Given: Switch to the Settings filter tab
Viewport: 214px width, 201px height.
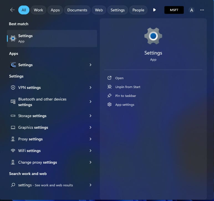Looking at the screenshot, I should (118, 10).
